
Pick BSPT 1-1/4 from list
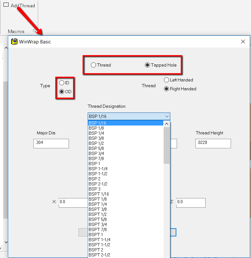[x=126, y=240]
